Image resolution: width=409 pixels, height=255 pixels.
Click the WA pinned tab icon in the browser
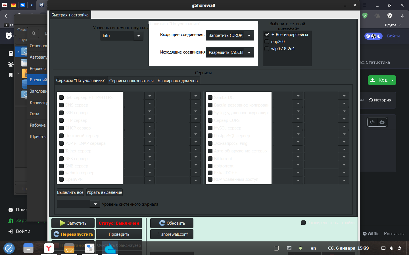click(x=5, y=5)
